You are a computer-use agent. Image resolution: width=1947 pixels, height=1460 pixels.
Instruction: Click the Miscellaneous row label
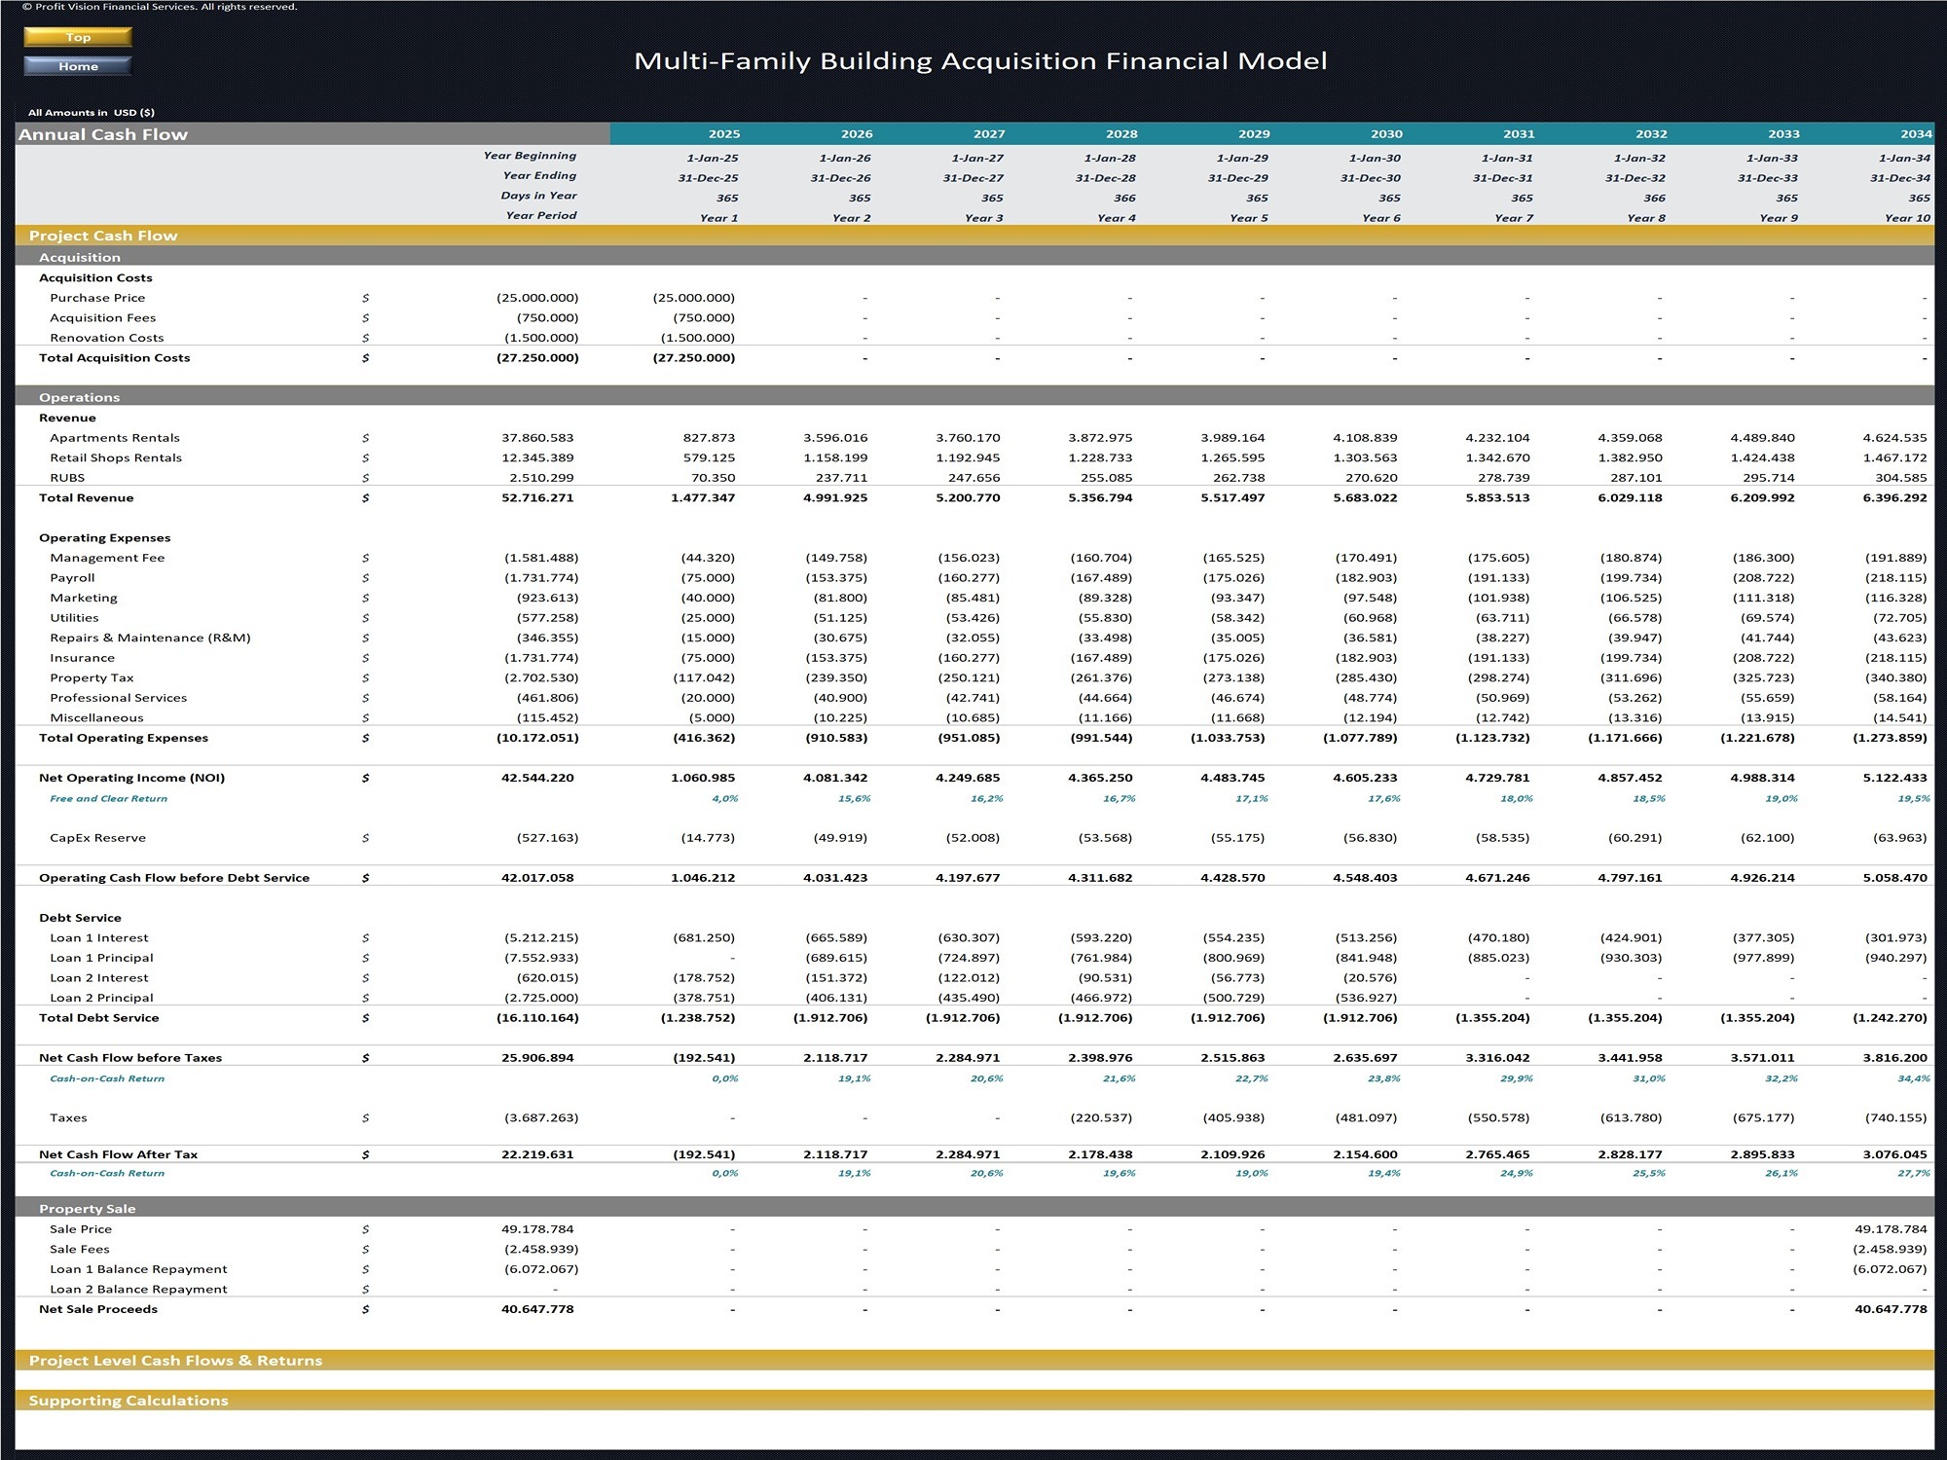coord(96,718)
